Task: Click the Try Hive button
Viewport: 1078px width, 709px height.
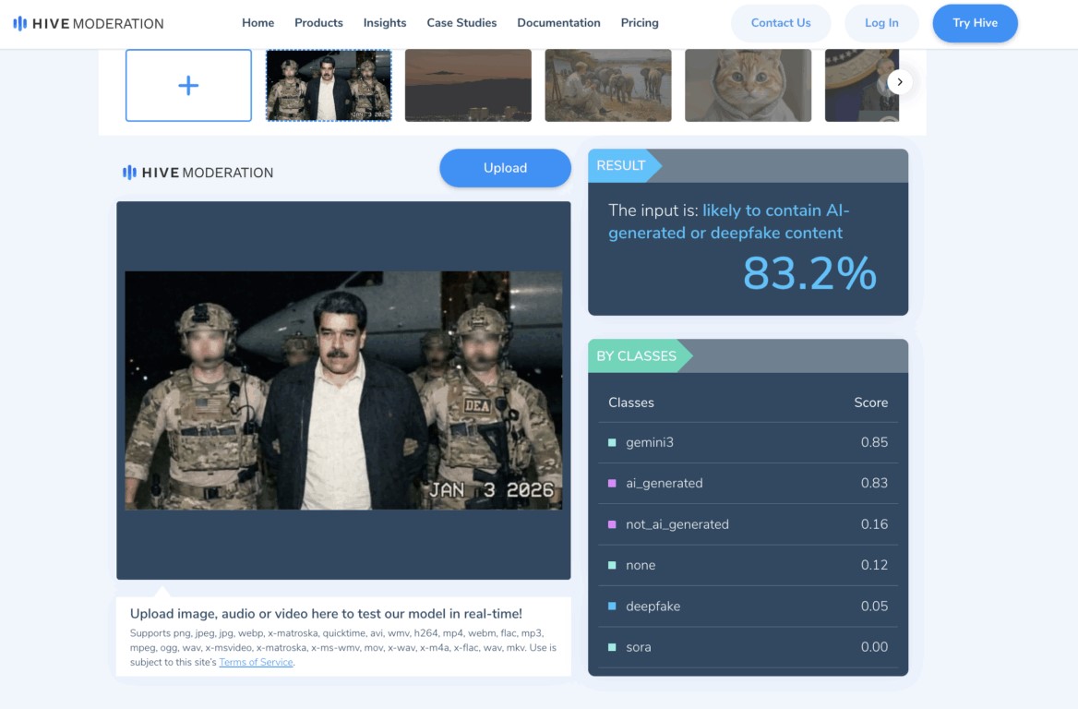Action: [975, 23]
